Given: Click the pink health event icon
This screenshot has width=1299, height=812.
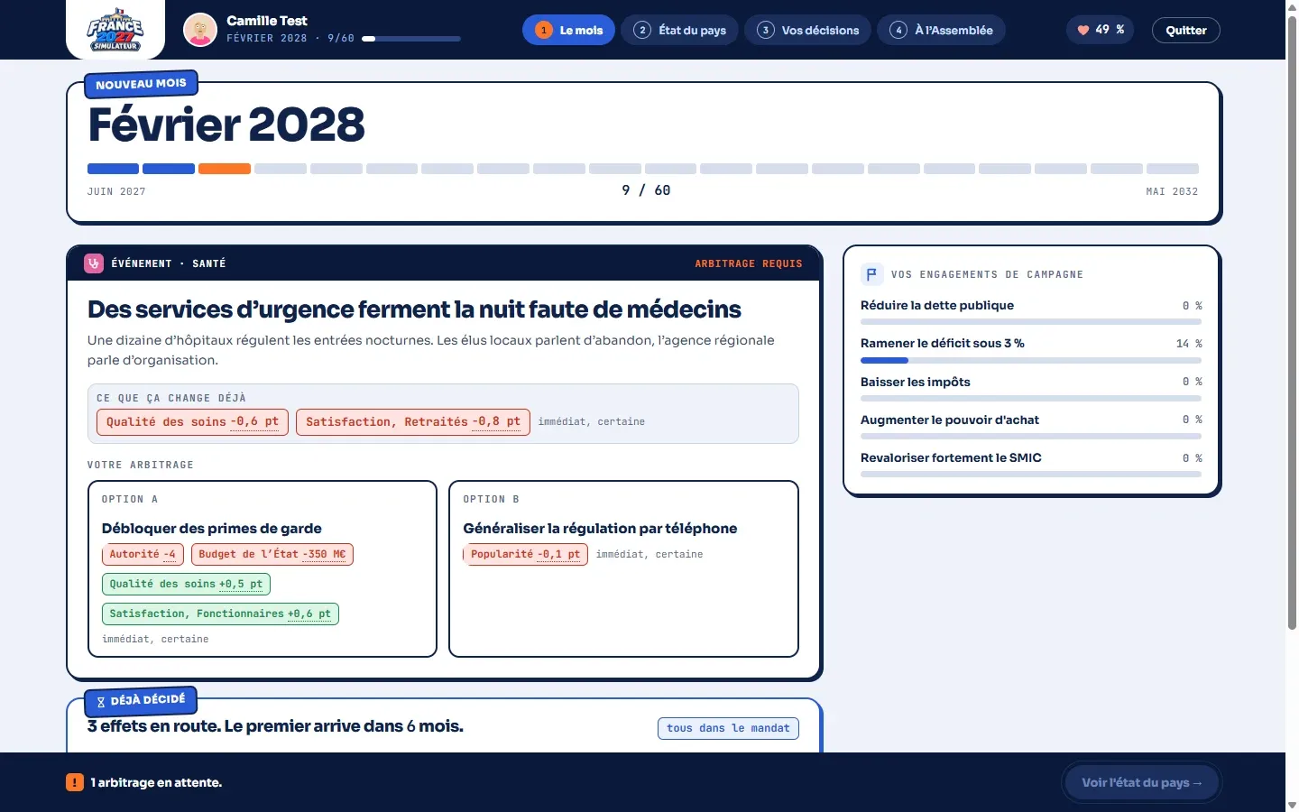Looking at the screenshot, I should pyautogui.click(x=94, y=263).
